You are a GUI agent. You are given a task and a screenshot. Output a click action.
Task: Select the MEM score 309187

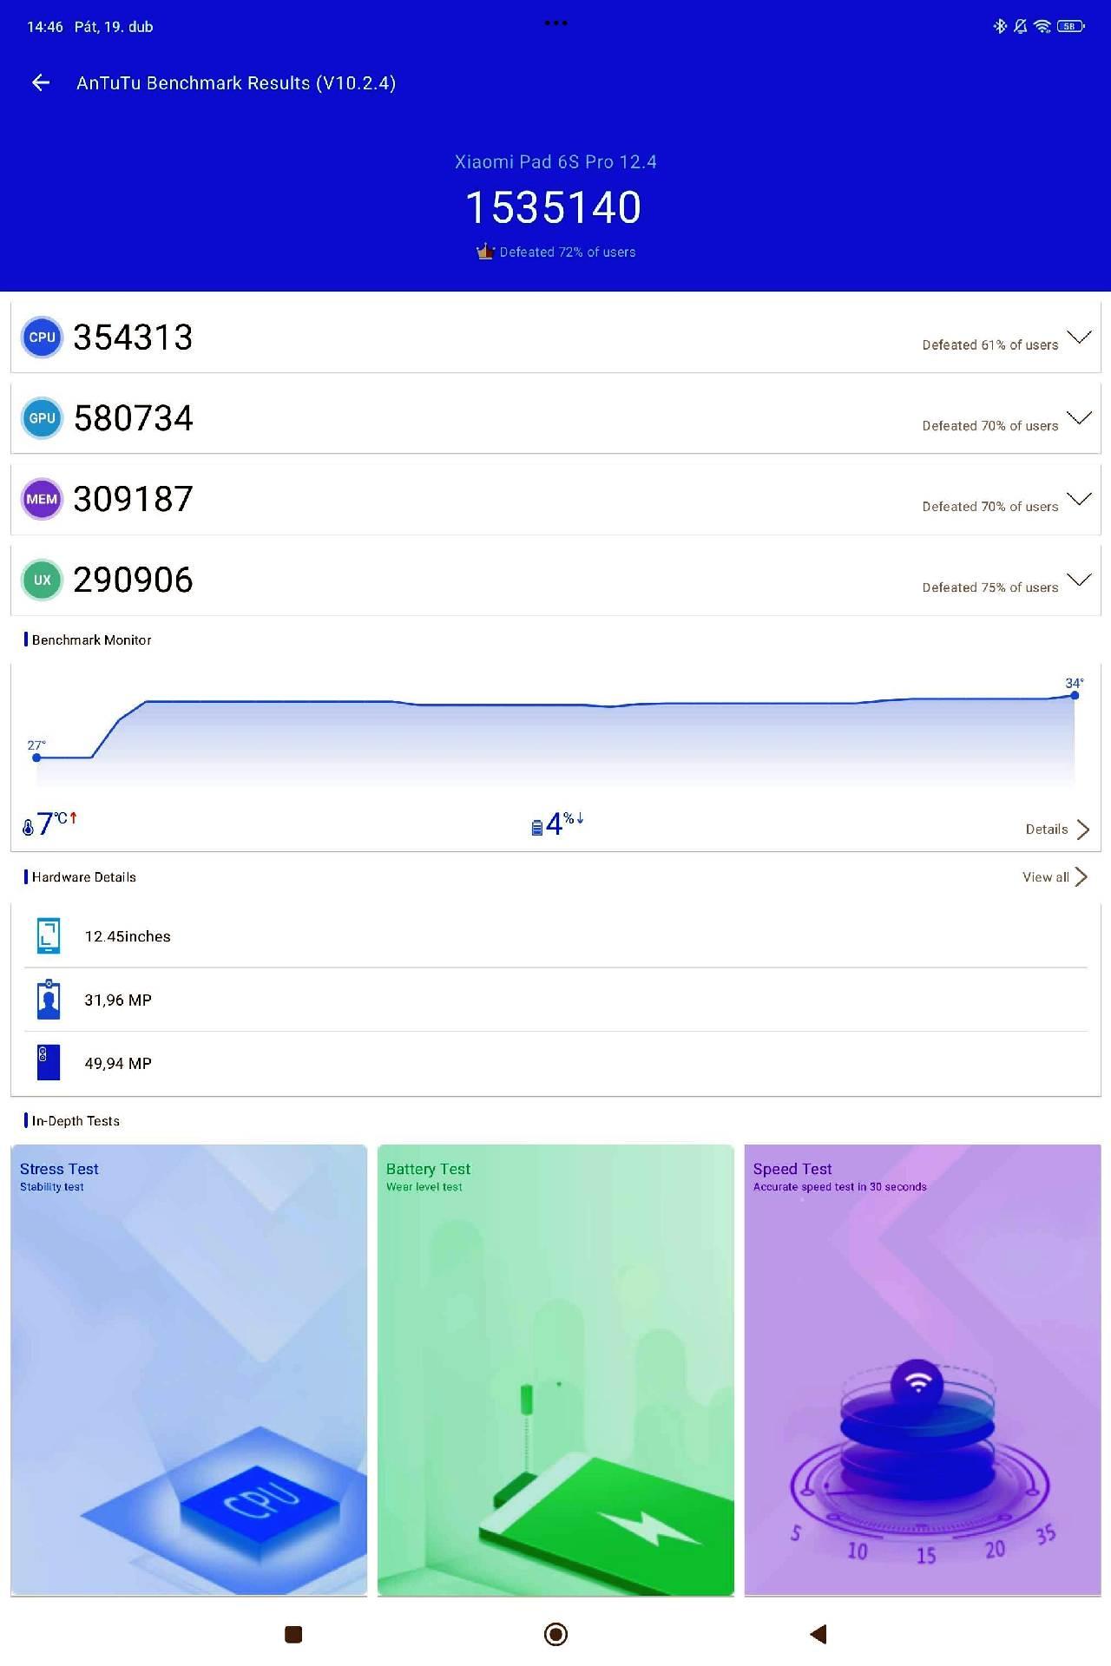(x=133, y=499)
